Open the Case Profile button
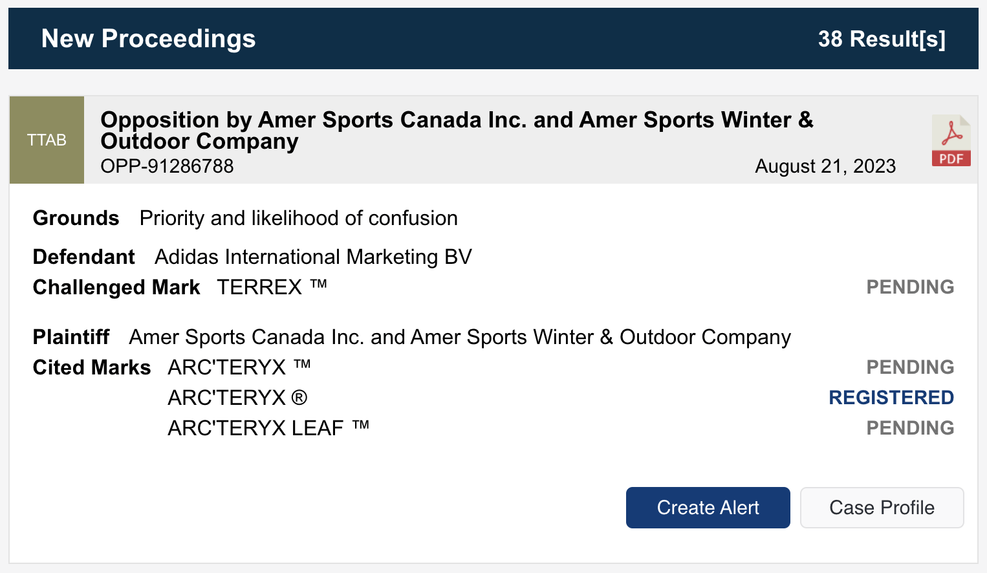987x573 pixels. (x=882, y=508)
